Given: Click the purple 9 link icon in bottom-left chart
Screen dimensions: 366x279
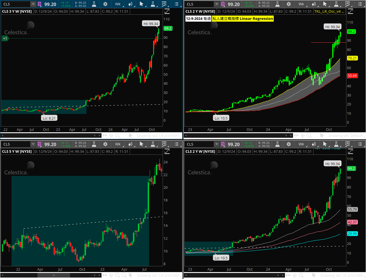Looking at the screenshot, I should (x=40, y=144).
